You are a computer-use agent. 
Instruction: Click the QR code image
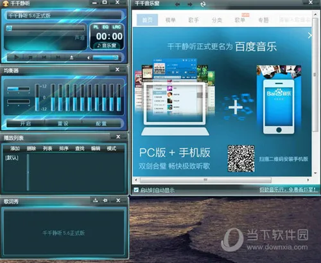(x=241, y=158)
